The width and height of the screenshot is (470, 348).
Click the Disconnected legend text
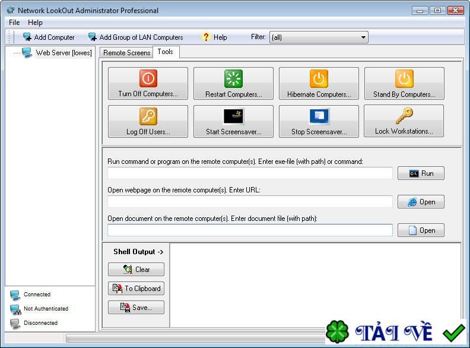40,323
